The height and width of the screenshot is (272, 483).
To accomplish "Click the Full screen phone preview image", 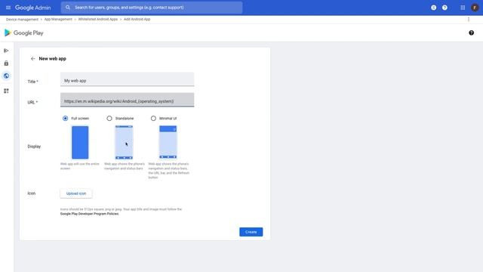I will [80, 143].
